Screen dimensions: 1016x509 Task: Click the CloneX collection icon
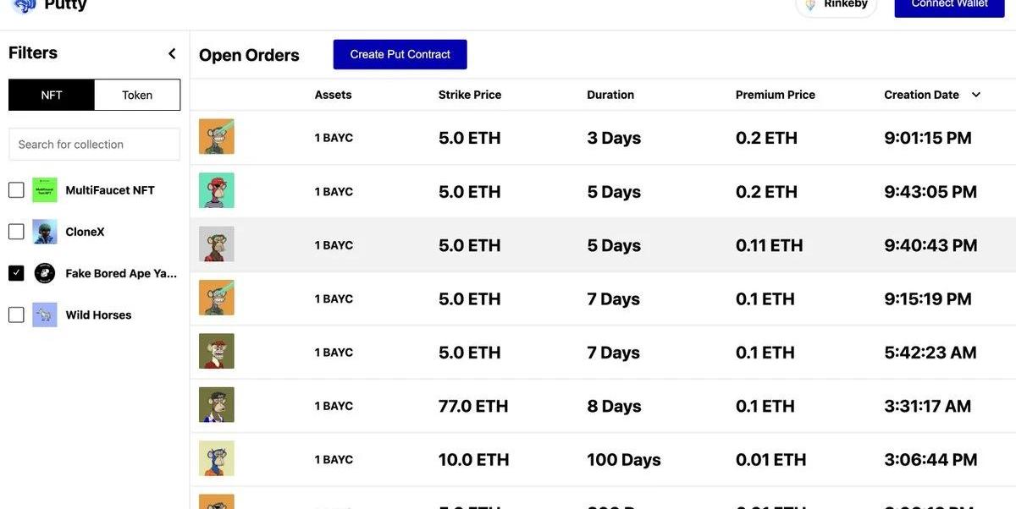point(45,232)
